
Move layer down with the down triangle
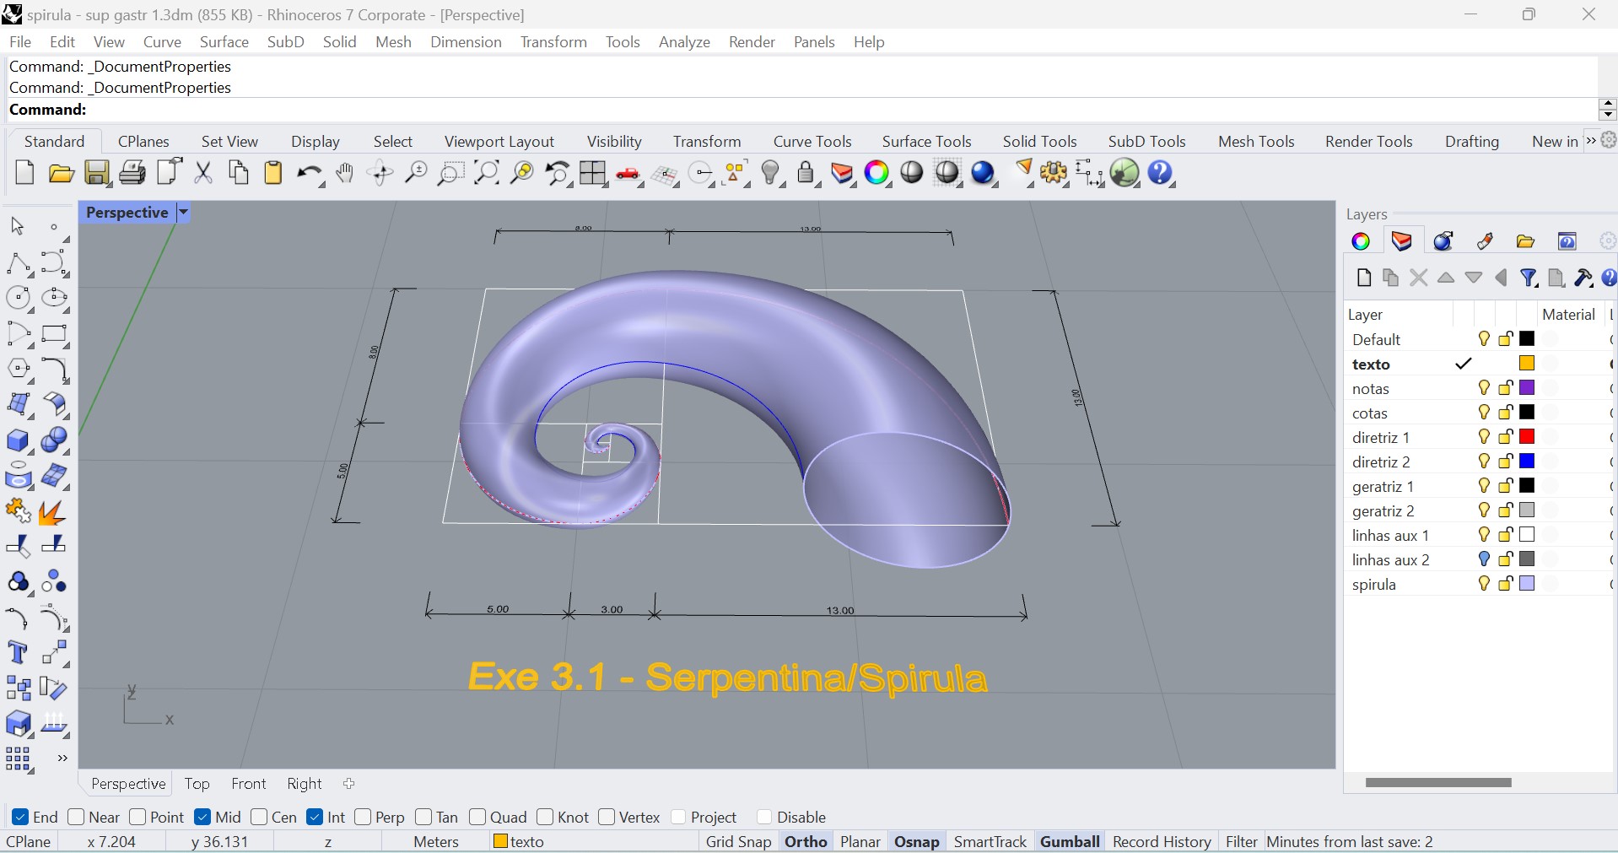click(1474, 278)
